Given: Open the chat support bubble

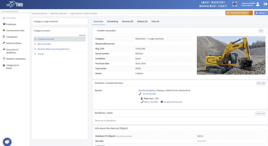Looking at the screenshot, I should [7, 142].
